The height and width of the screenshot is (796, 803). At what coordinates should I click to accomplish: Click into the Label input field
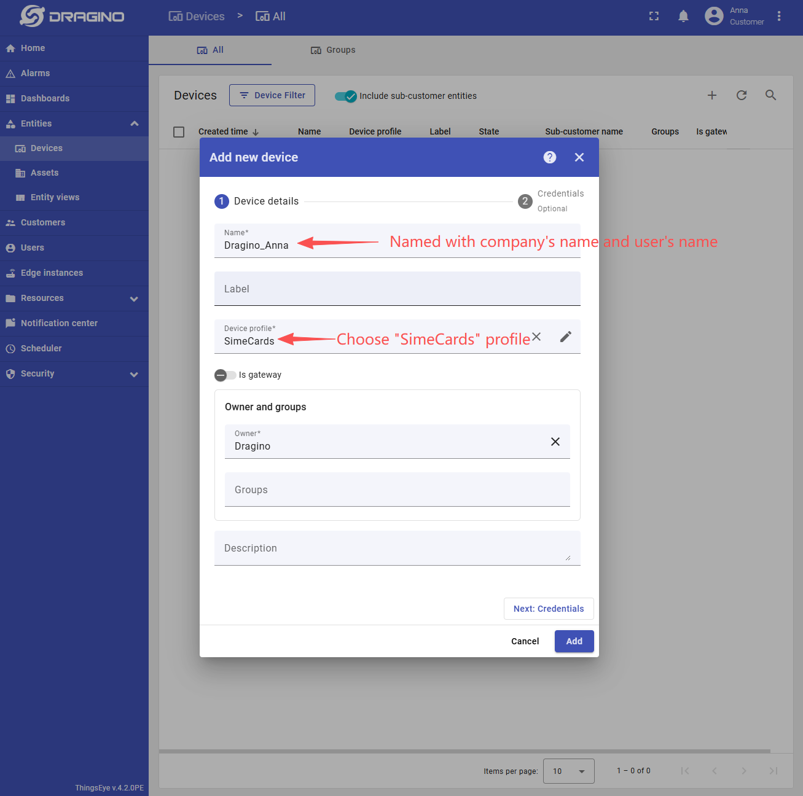click(x=397, y=289)
